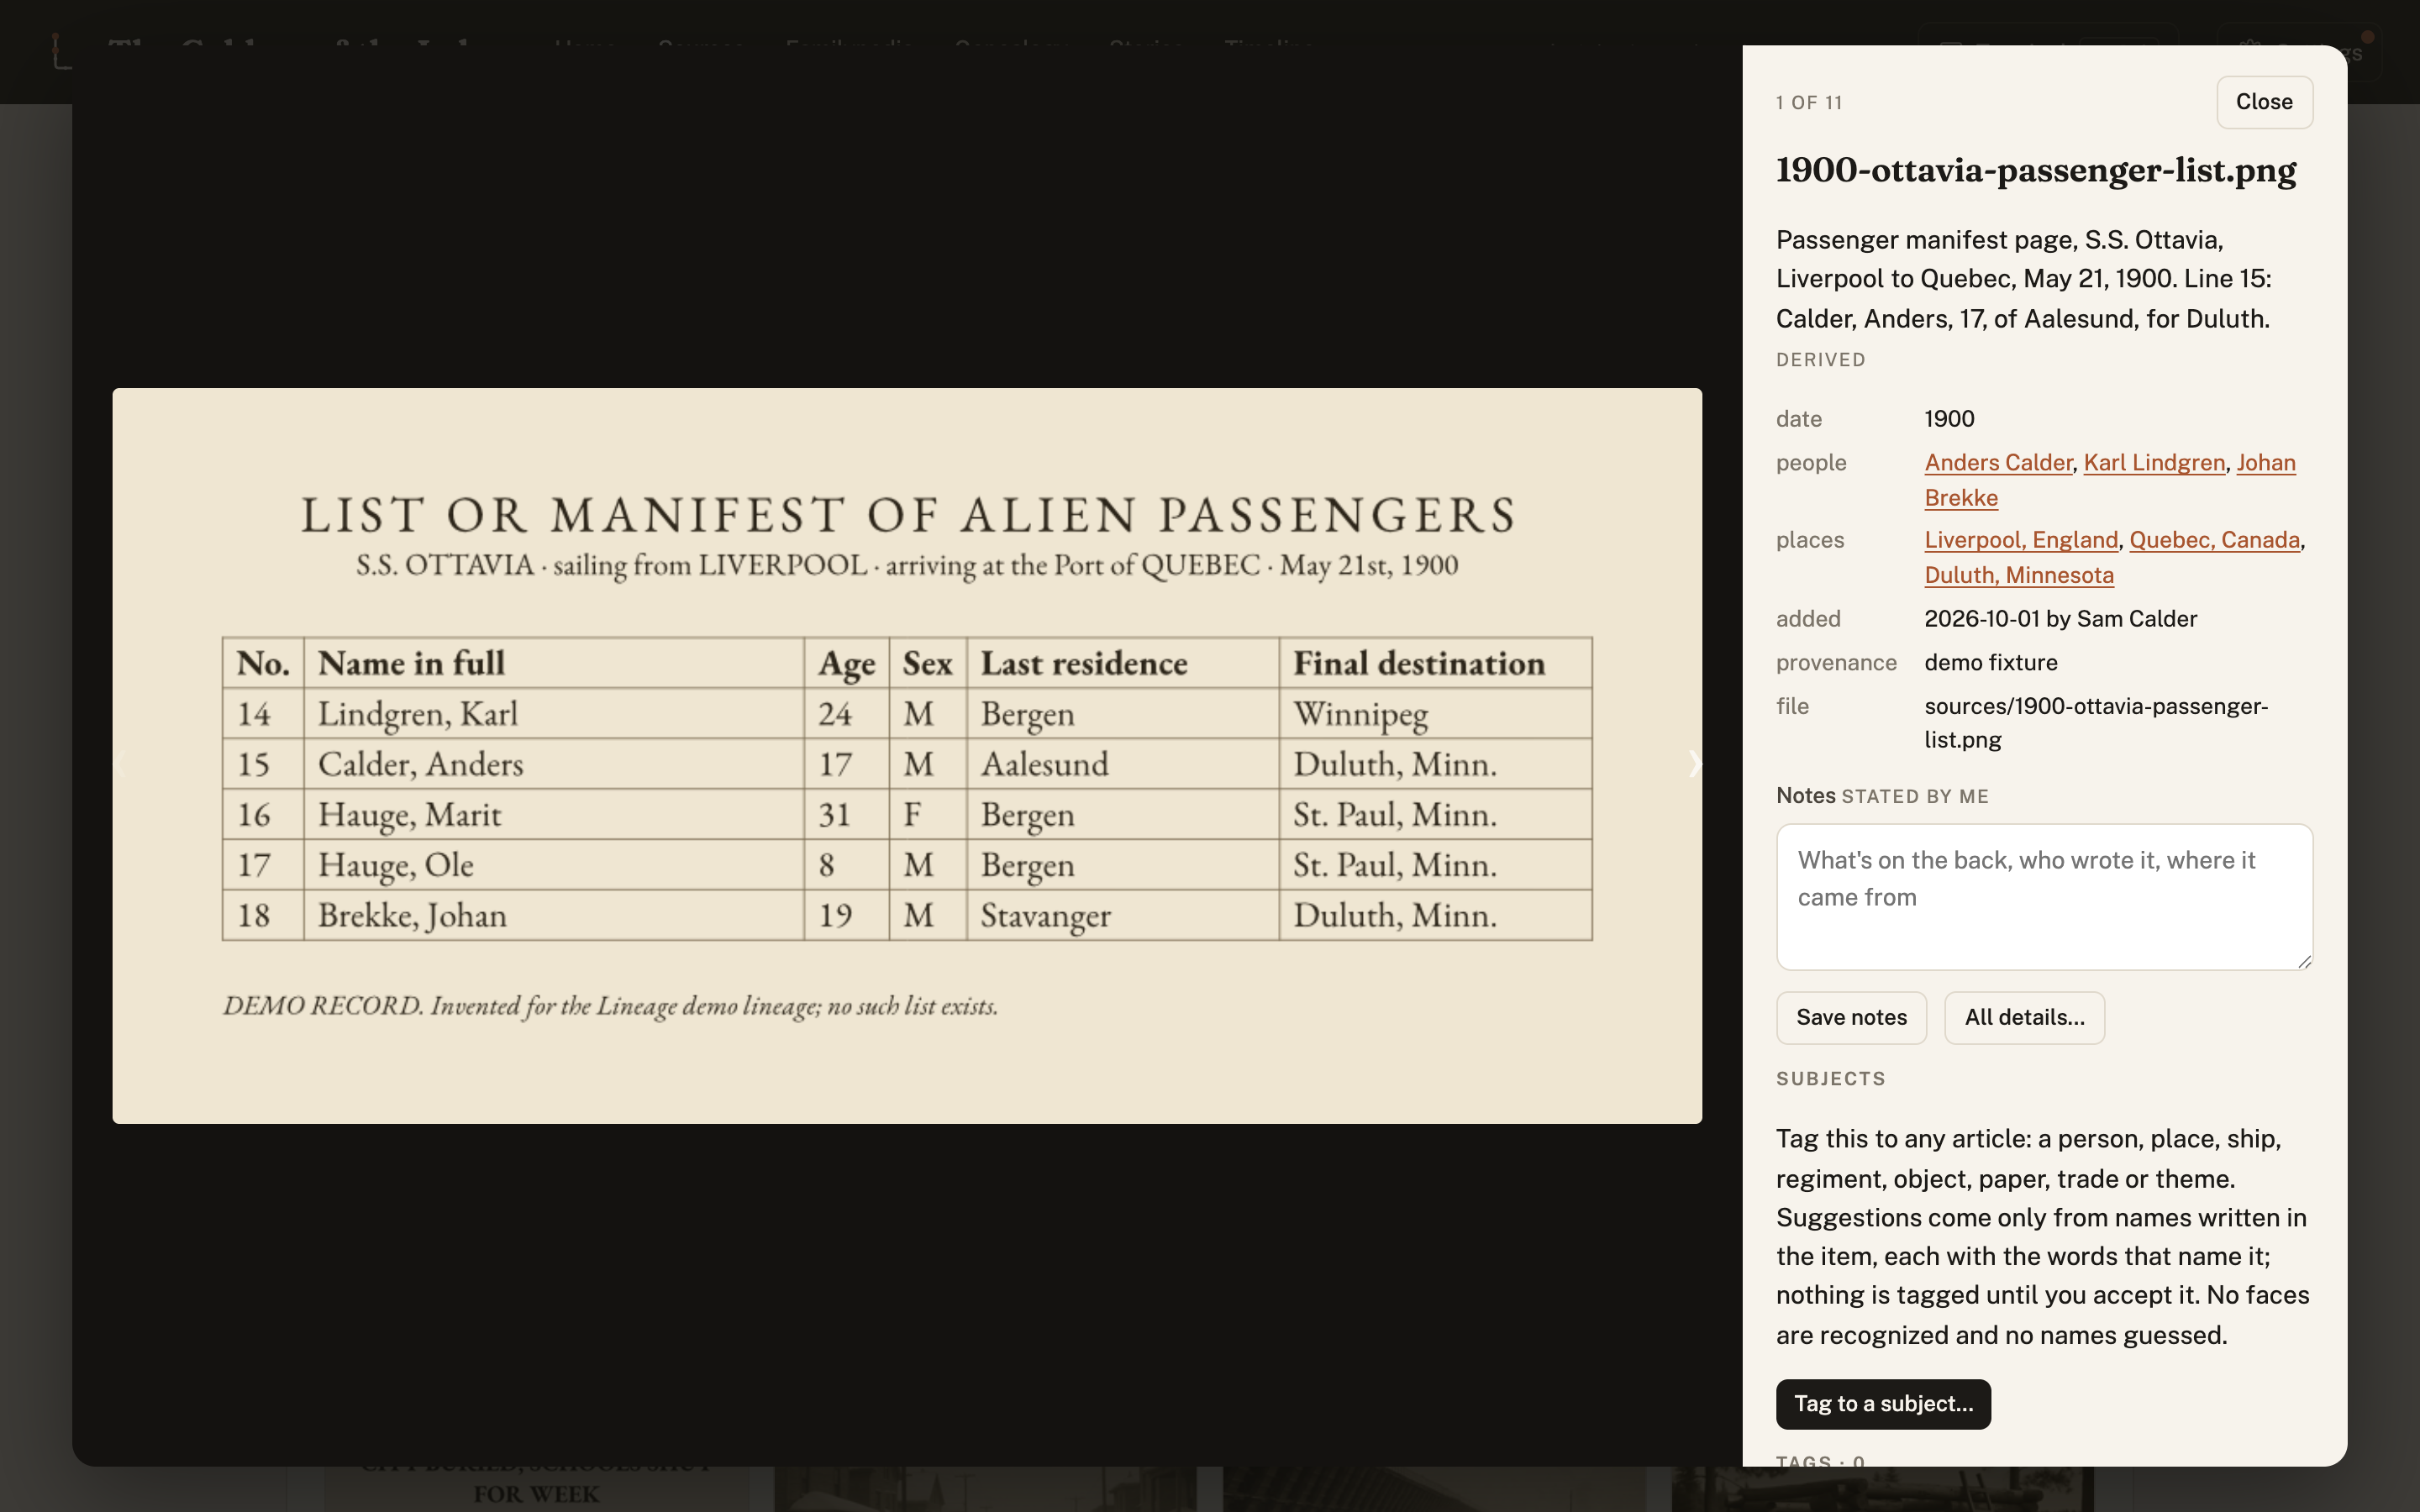Image resolution: width=2420 pixels, height=1512 pixels.
Task: Click the '1 OF 11' counter
Action: coord(1809,103)
